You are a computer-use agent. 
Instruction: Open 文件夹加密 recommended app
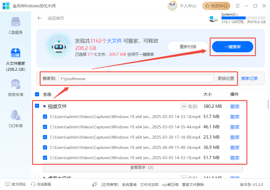(149, 184)
